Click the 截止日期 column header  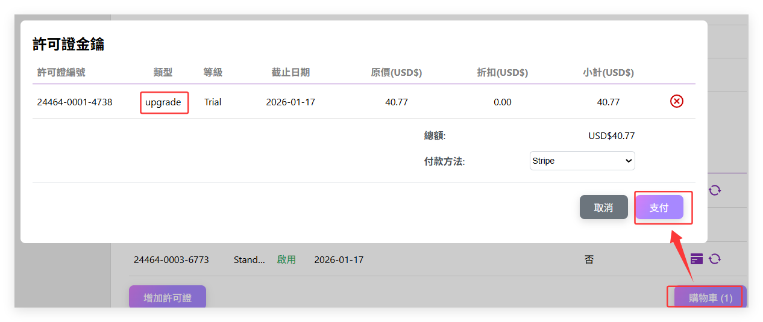(290, 72)
